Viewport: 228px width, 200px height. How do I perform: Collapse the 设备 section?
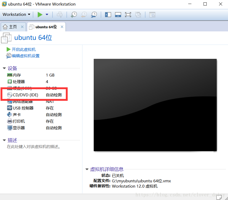pyautogui.click(x=4, y=68)
